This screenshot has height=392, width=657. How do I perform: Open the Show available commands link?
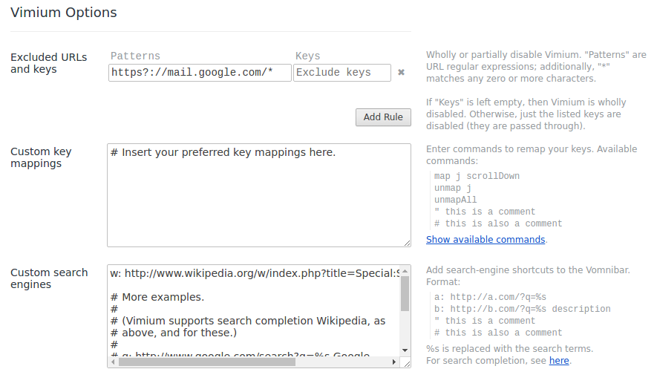coord(486,239)
